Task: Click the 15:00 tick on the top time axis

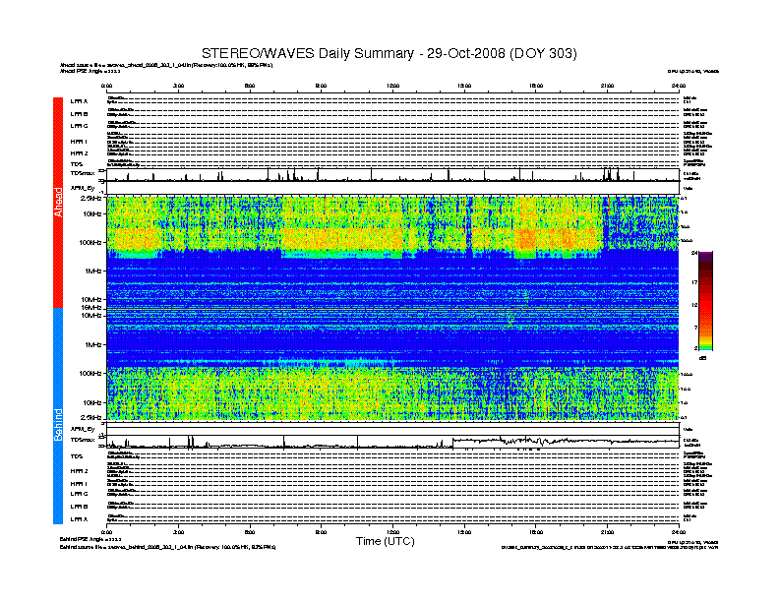Action: coord(464,86)
